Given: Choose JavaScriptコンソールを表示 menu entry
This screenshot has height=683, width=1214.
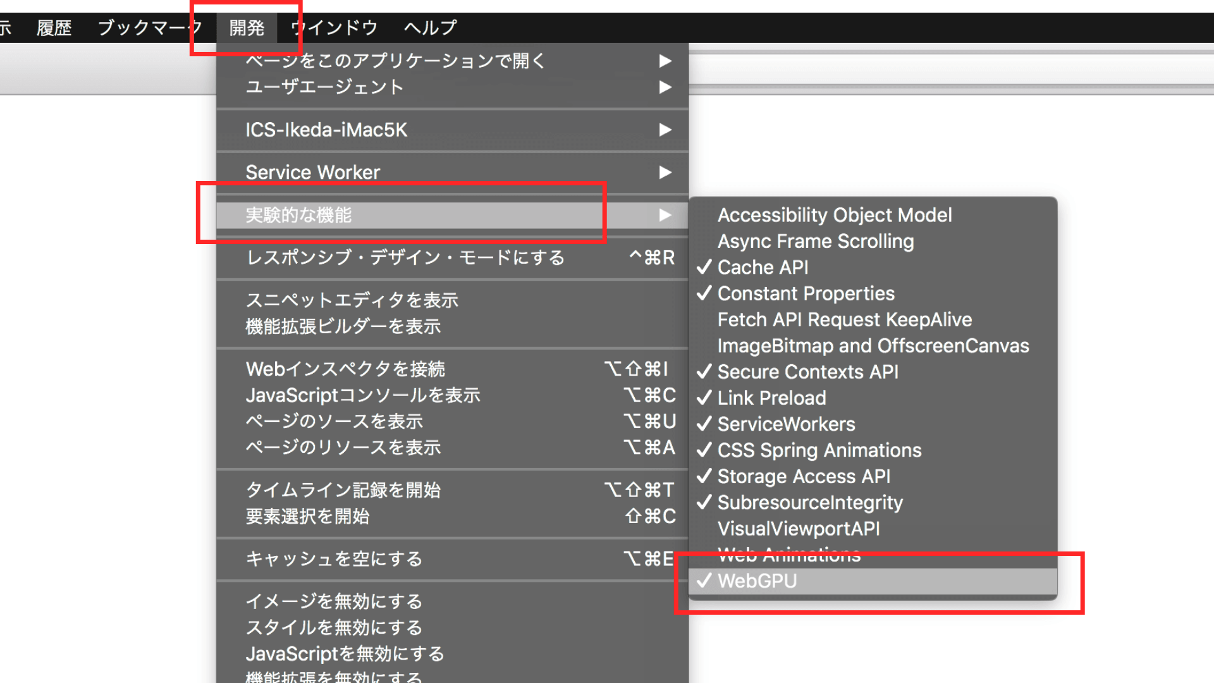Looking at the screenshot, I should (x=363, y=395).
